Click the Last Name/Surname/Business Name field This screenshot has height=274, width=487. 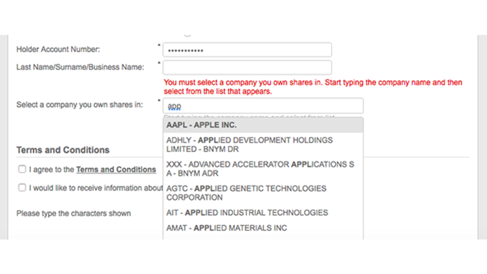tap(247, 68)
